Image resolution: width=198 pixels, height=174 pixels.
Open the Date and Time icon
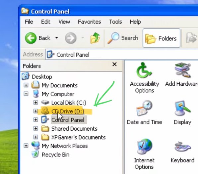pyautogui.click(x=144, y=108)
